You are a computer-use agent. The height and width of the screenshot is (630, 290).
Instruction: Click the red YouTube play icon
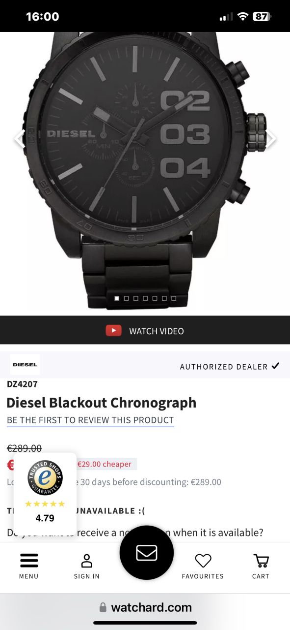[x=113, y=330]
